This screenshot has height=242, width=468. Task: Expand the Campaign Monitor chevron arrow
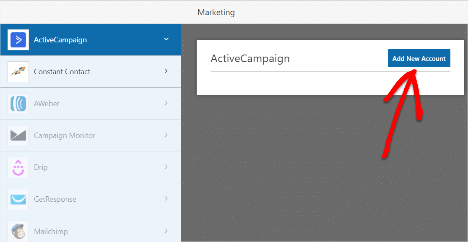pos(166,135)
